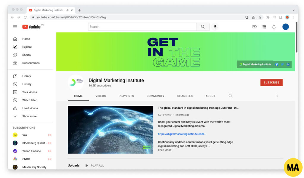This screenshot has width=304, height=178.
Task: Switch to the HOME channel tab
Action: click(x=78, y=96)
